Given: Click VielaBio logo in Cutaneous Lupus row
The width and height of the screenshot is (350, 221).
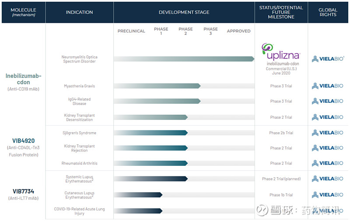Looking at the screenshot, I should click(327, 195).
